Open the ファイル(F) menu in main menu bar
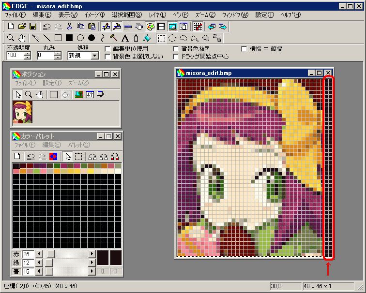This screenshot has width=366, height=293. [x=15, y=15]
